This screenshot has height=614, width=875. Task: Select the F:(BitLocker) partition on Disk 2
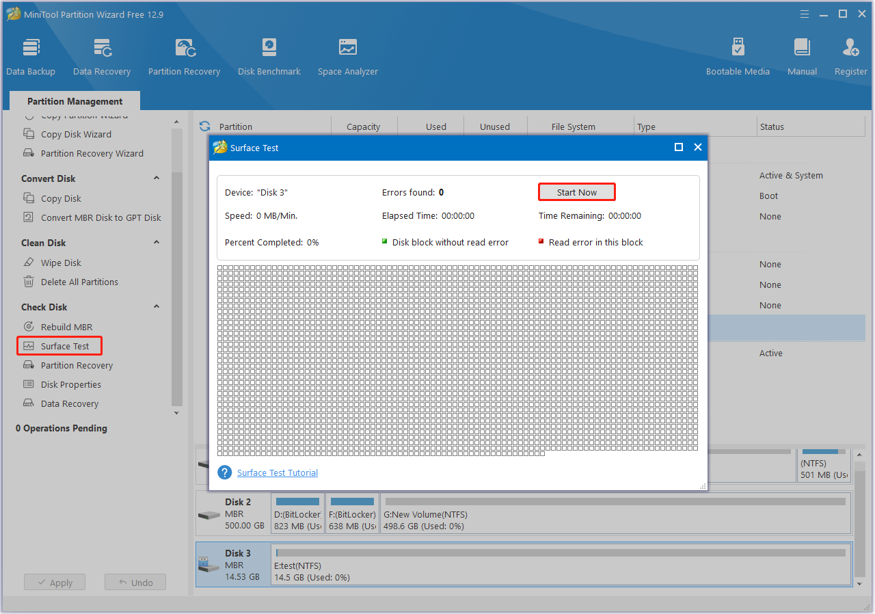point(352,514)
